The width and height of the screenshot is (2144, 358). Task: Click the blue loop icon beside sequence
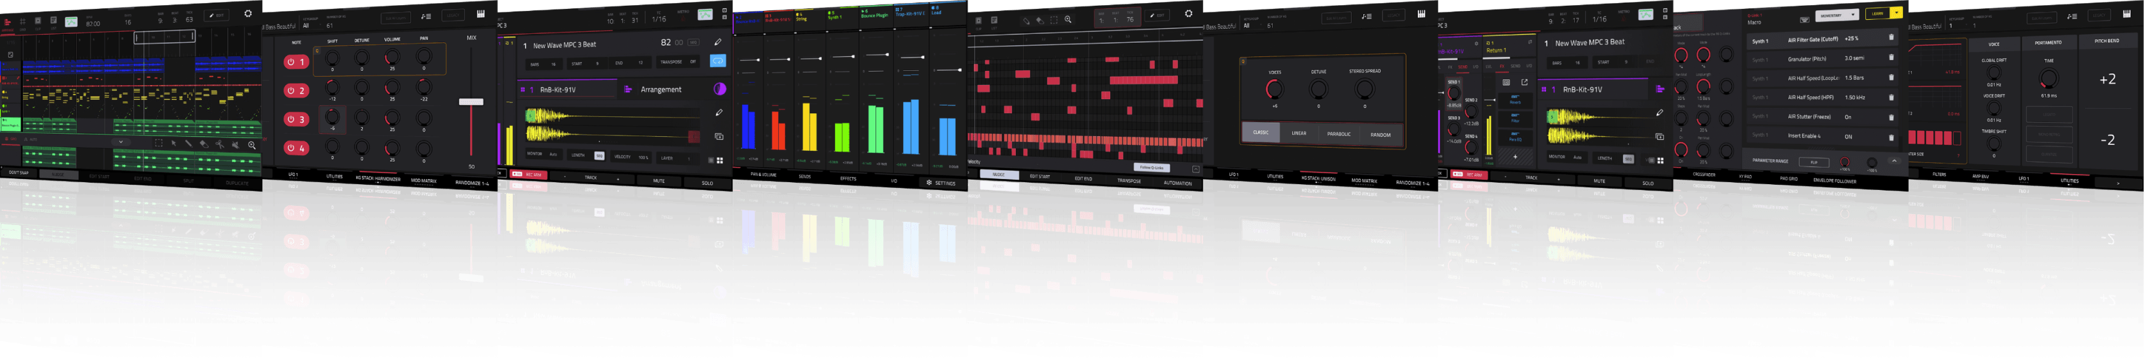(717, 61)
